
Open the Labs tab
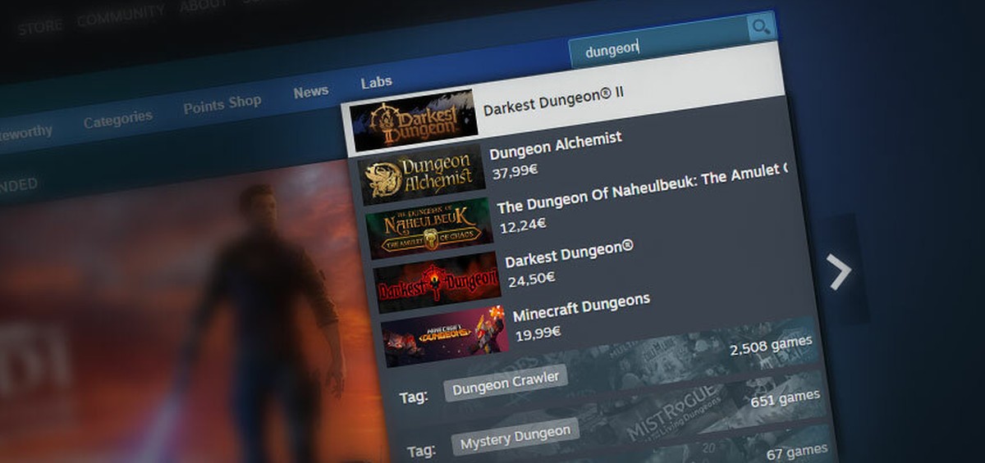click(x=376, y=82)
